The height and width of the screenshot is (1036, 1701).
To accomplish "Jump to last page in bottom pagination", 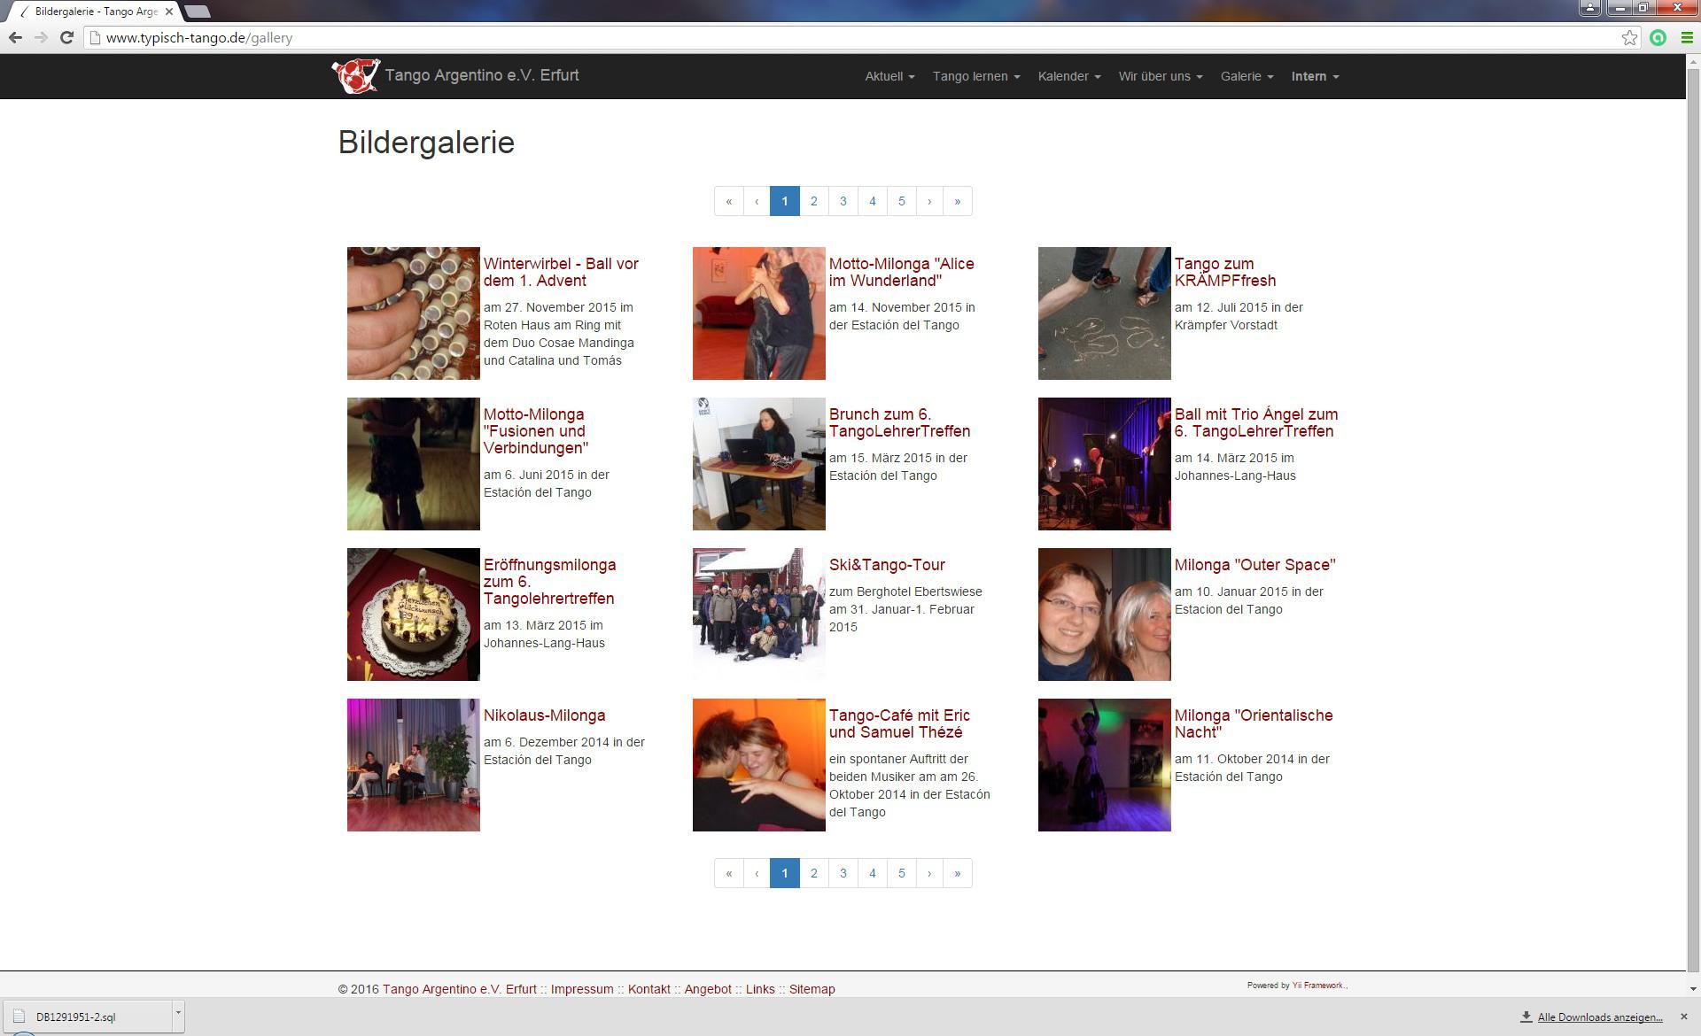I will pyautogui.click(x=957, y=873).
